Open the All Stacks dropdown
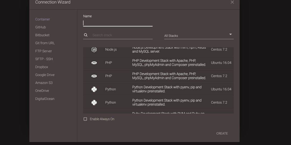 point(199,35)
